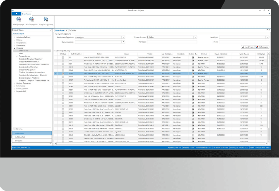This screenshot has width=279, height=191.
Task: Click the eraser Καθαρισμός clear button
Action: coord(262,47)
